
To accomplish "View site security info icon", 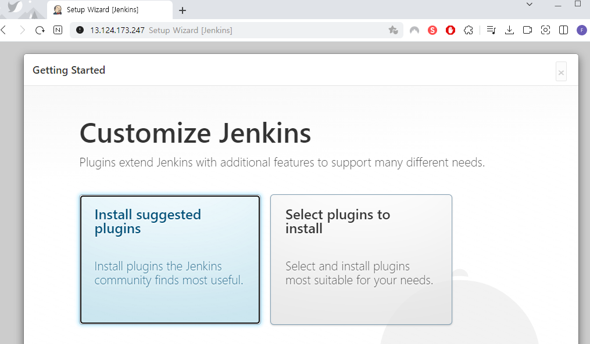I will pos(80,30).
